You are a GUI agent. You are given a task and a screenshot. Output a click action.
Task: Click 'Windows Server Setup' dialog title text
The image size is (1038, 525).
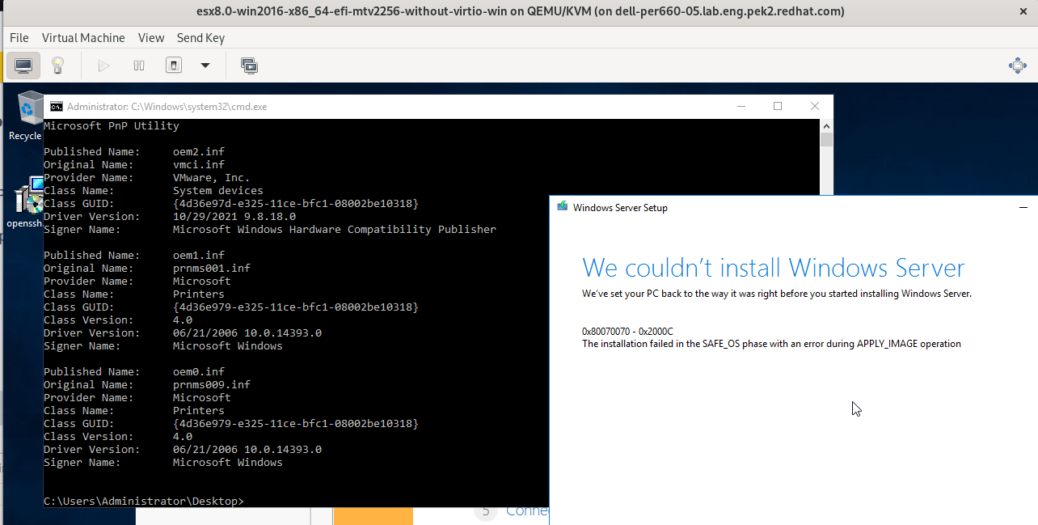(620, 208)
